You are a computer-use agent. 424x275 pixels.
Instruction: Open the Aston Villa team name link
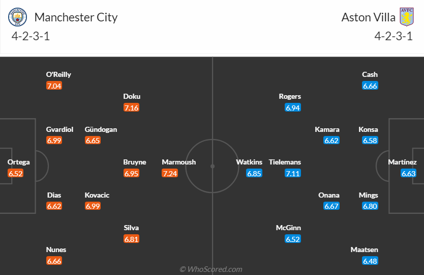[x=369, y=17]
